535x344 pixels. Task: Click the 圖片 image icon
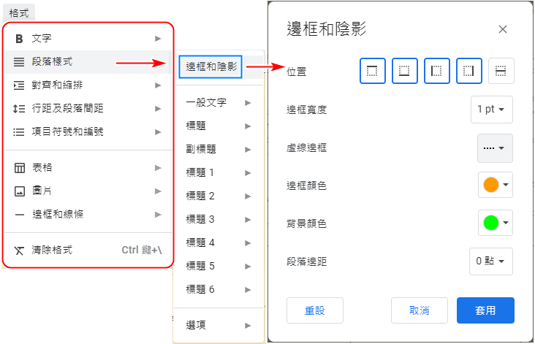pos(20,191)
